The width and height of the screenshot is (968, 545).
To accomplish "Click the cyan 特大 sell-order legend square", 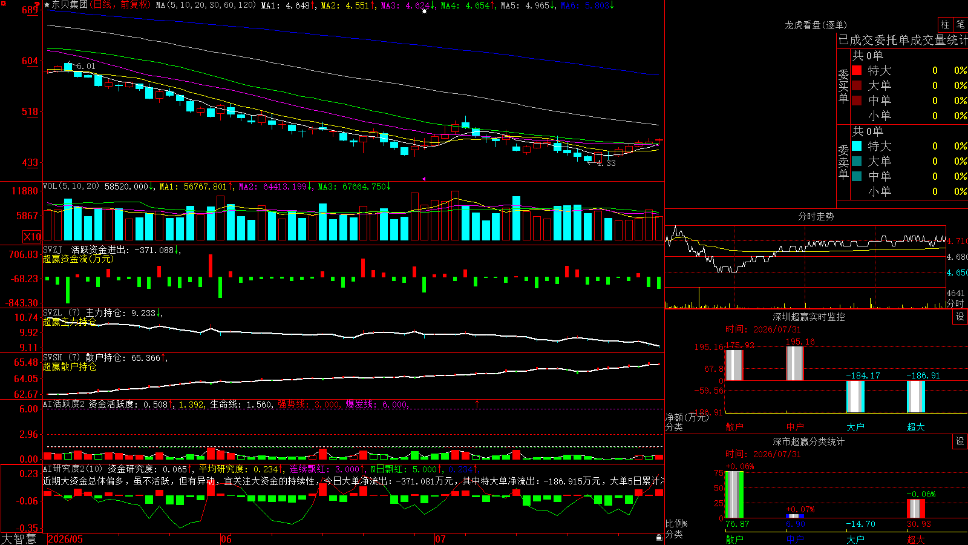I will (x=857, y=146).
